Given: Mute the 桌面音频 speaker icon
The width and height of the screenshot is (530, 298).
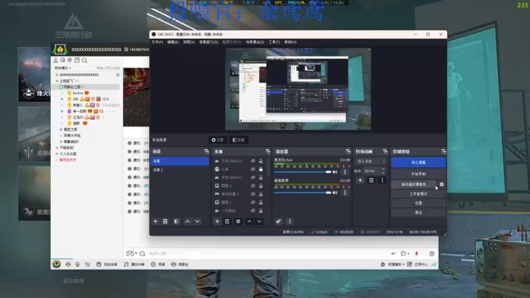Looking at the screenshot, I should pos(335,193).
